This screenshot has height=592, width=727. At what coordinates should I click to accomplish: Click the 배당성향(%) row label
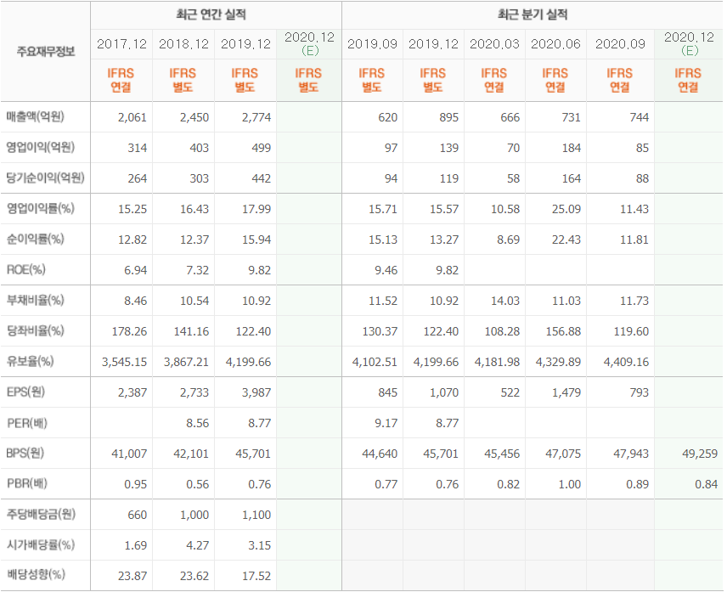click(x=36, y=576)
